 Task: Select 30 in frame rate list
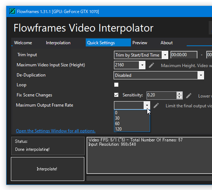(132, 118)
